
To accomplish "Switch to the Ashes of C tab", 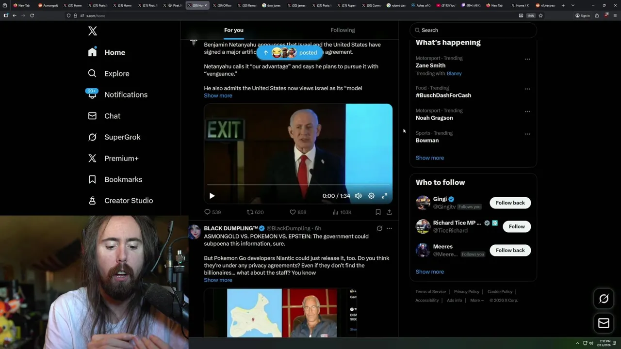I will pos(422,5).
